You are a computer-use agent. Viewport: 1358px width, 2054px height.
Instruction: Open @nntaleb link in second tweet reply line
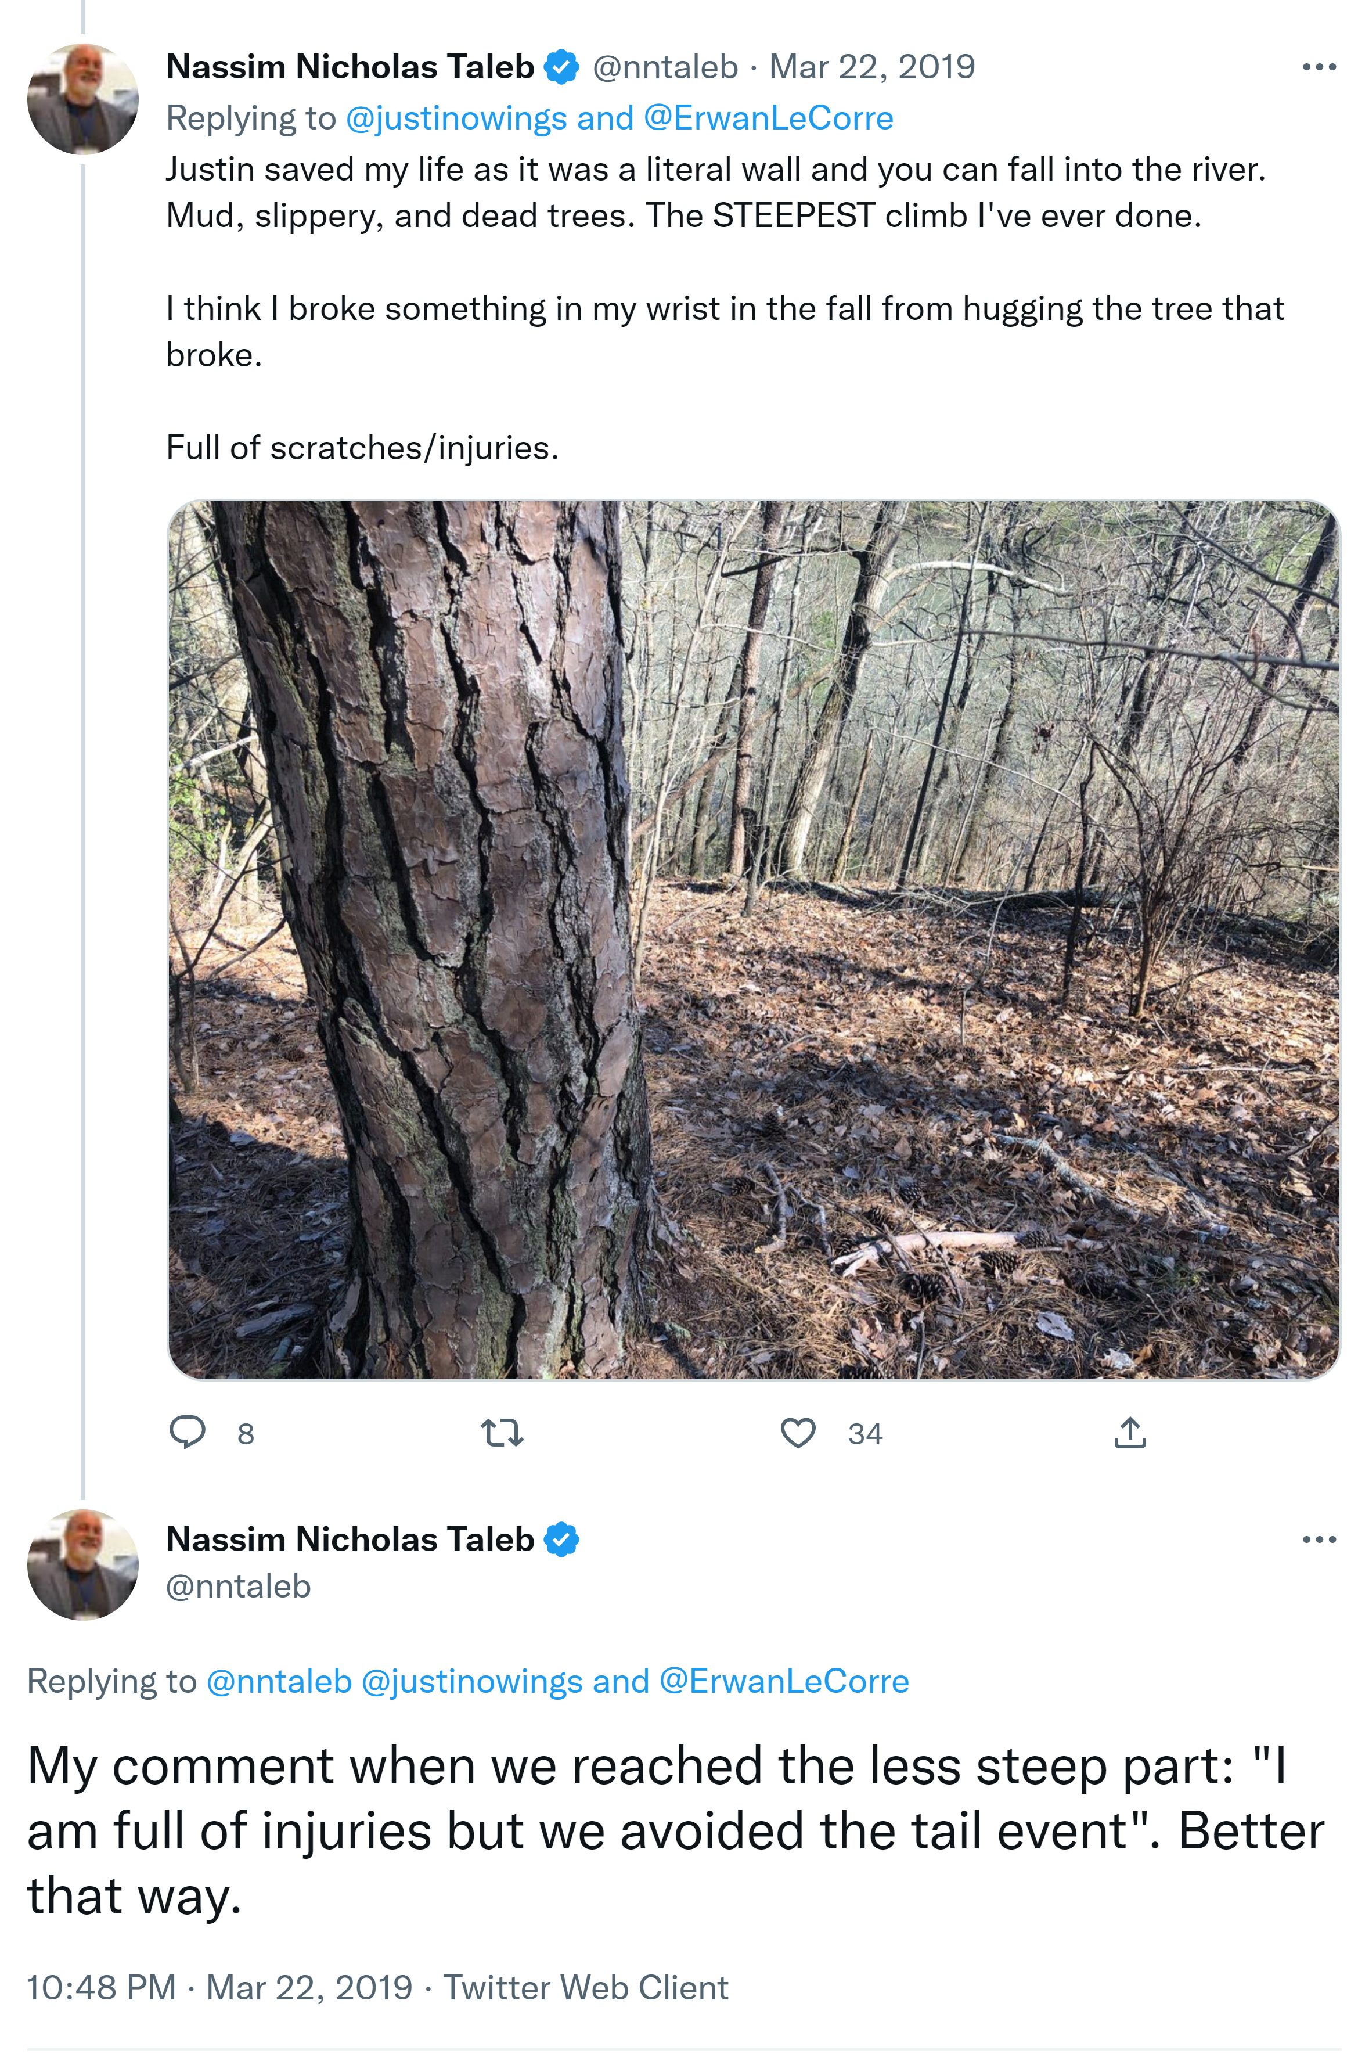279,1681
